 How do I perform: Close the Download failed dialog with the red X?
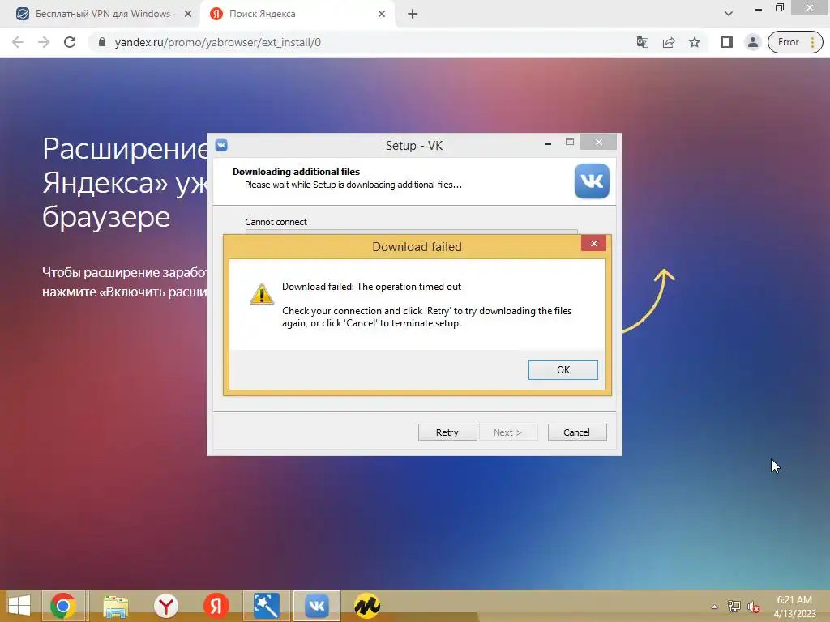tap(593, 243)
